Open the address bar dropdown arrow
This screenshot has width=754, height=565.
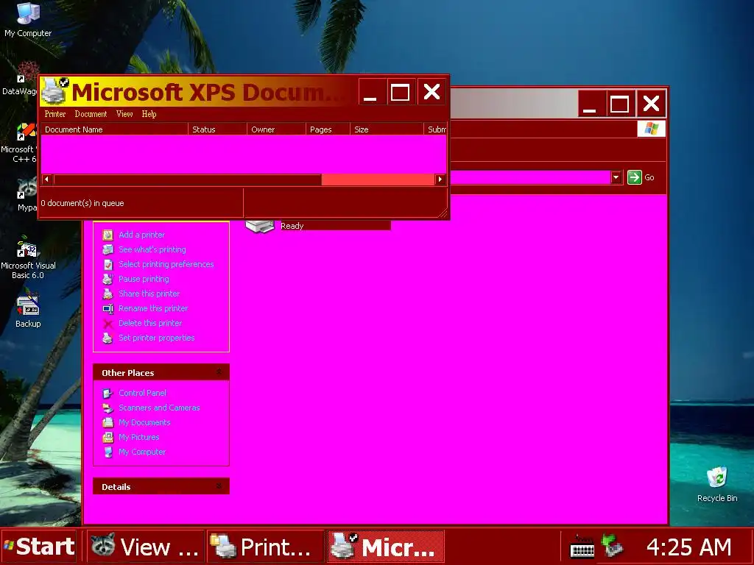click(616, 177)
